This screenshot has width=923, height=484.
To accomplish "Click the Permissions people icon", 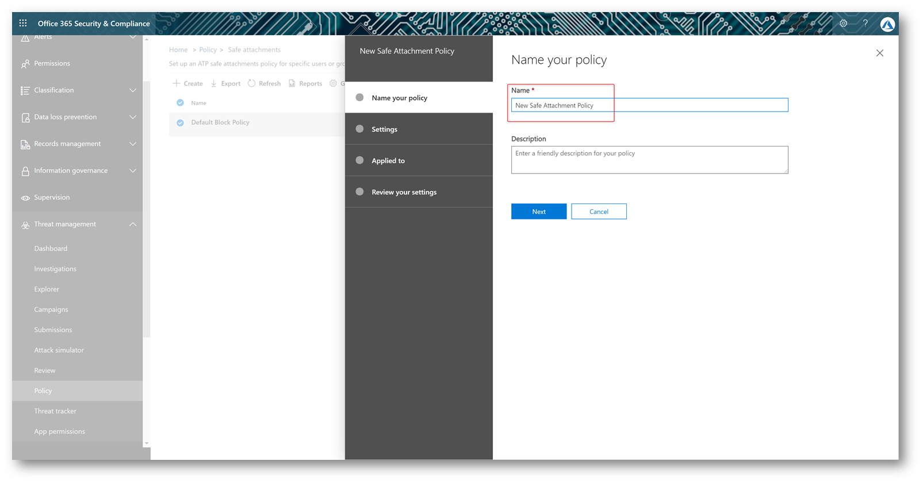I will [x=25, y=64].
